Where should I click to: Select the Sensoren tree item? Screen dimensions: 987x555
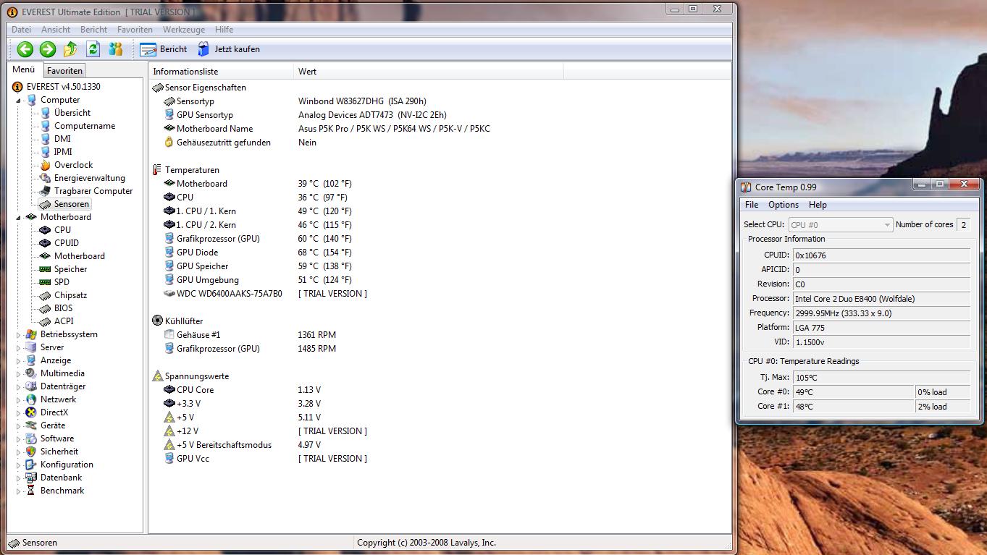tap(71, 204)
